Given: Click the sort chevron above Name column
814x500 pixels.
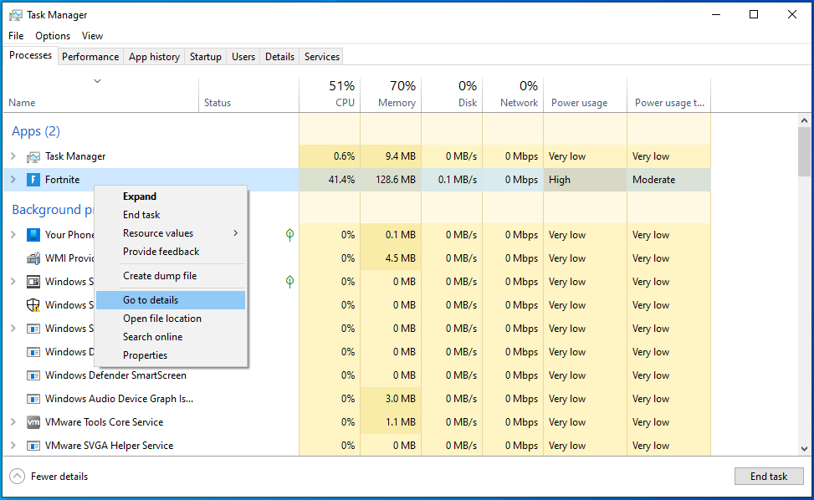Looking at the screenshot, I should (97, 81).
